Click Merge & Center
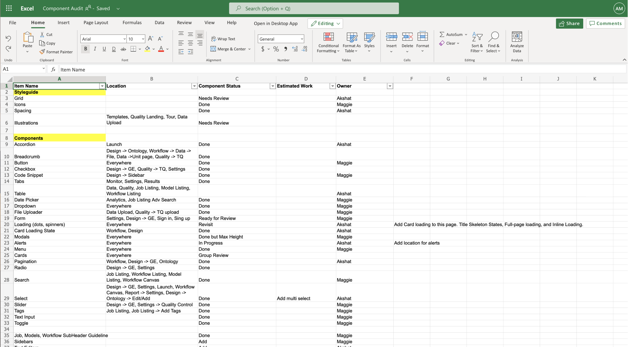 click(228, 49)
